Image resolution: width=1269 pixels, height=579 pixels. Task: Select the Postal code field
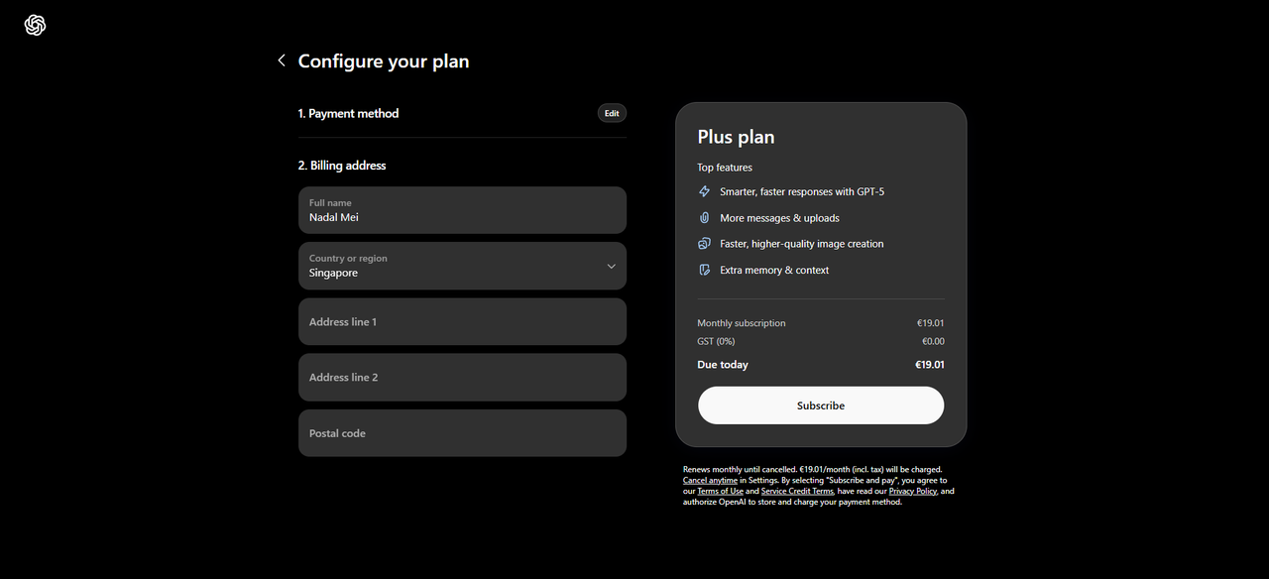click(462, 433)
